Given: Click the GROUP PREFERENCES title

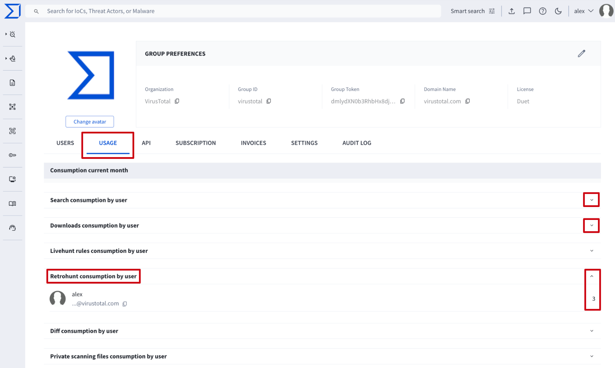Looking at the screenshot, I should pyautogui.click(x=175, y=54).
